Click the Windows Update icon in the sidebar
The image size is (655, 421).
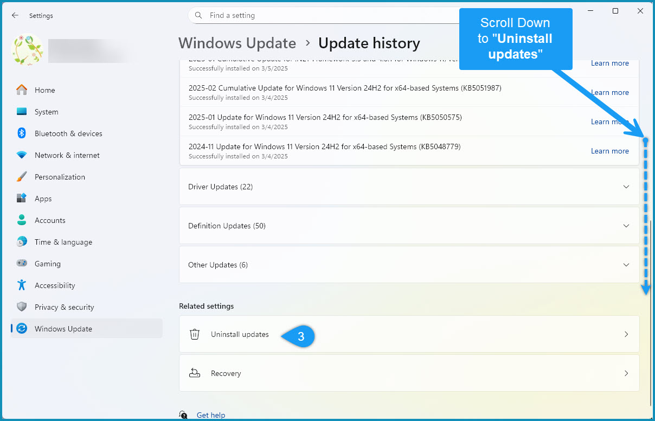click(x=22, y=328)
